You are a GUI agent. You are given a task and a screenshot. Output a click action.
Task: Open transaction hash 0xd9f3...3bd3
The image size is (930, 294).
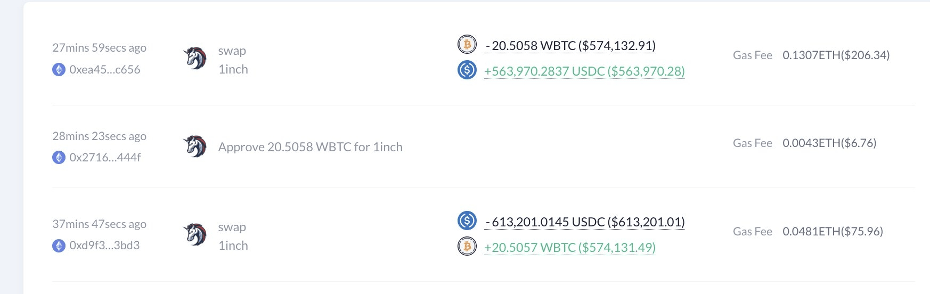(x=104, y=246)
